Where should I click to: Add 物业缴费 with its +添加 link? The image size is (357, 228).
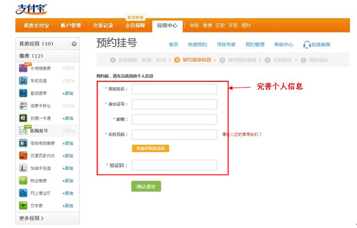tap(68, 180)
